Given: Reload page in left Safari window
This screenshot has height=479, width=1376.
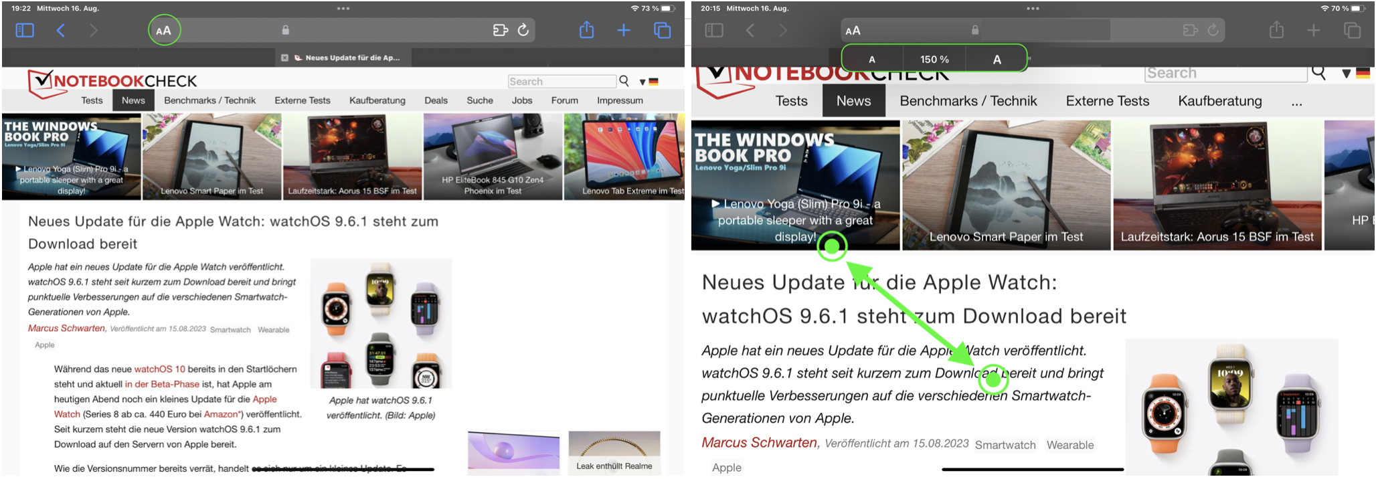Looking at the screenshot, I should [x=523, y=30].
